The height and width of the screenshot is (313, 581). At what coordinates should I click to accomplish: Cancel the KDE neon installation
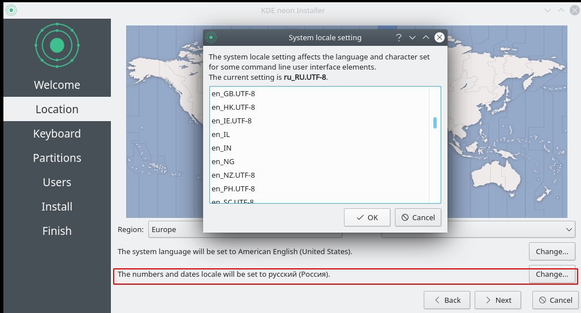click(x=556, y=300)
